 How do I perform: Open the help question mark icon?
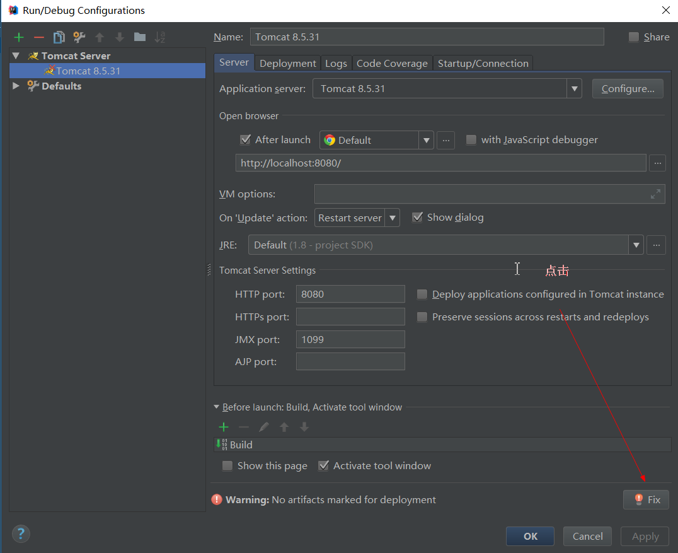point(21,534)
